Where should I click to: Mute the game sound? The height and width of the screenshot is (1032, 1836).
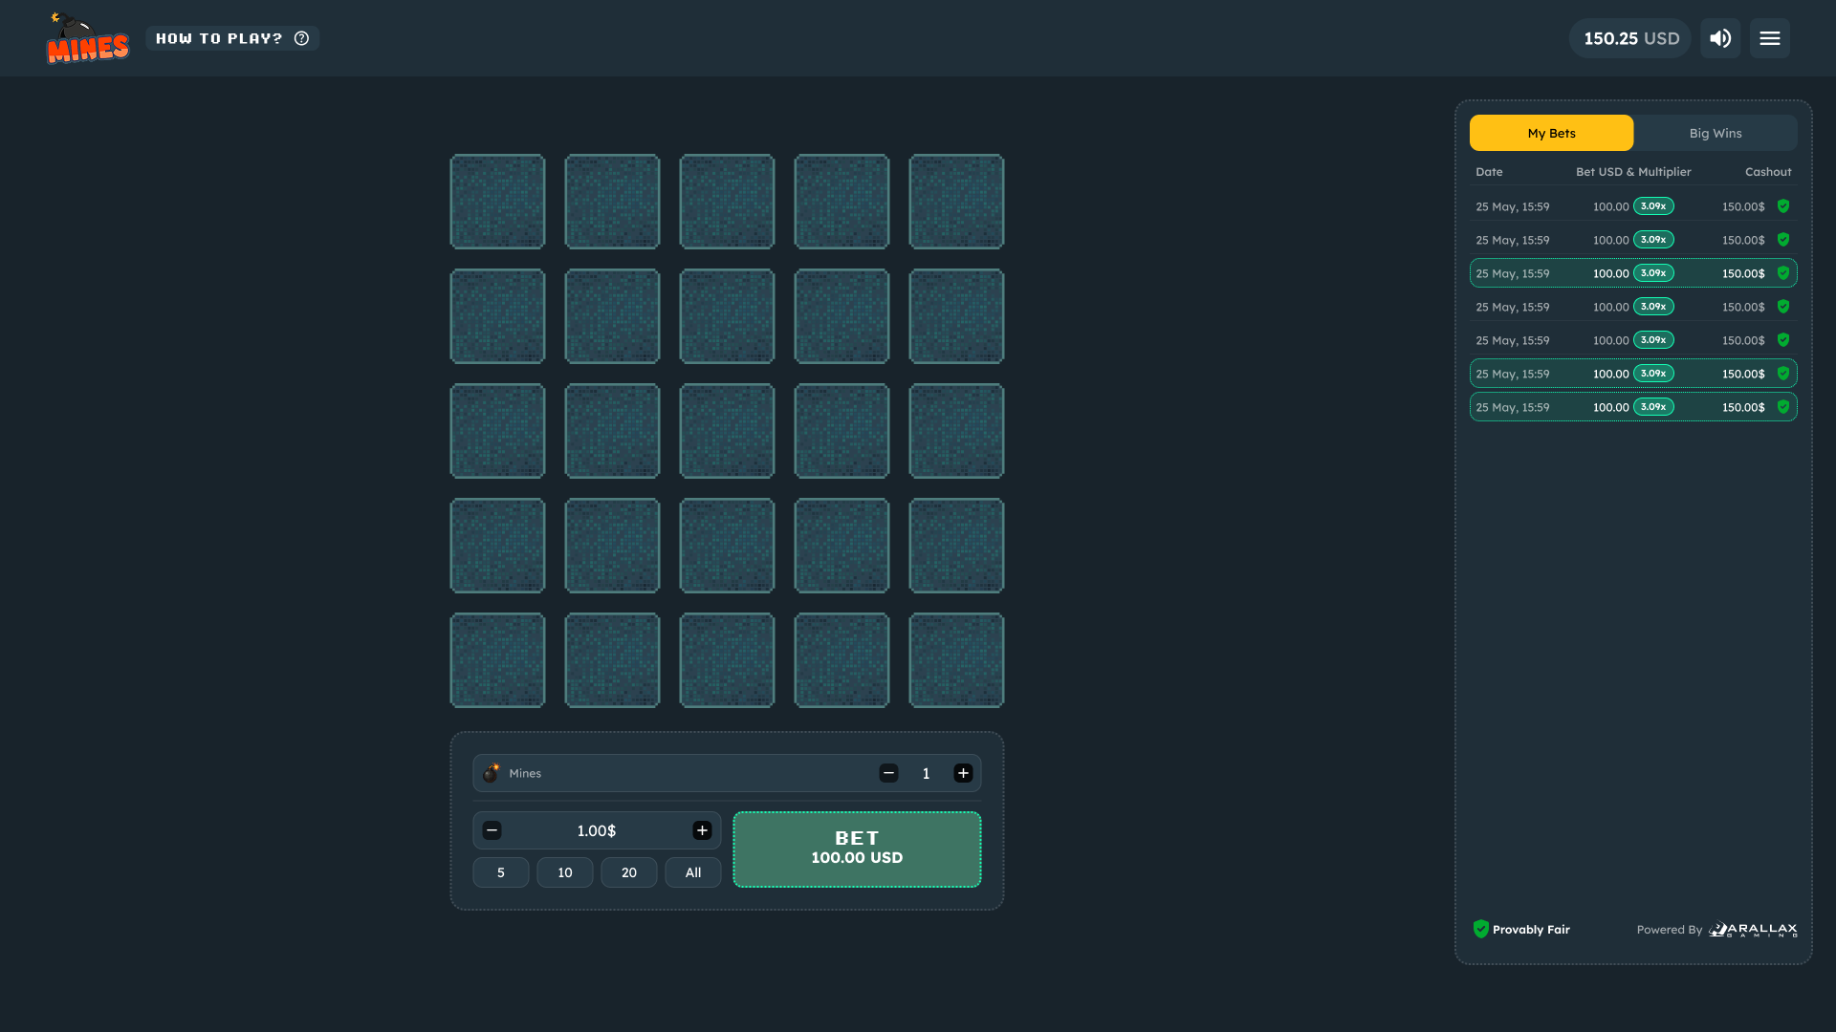click(x=1719, y=38)
